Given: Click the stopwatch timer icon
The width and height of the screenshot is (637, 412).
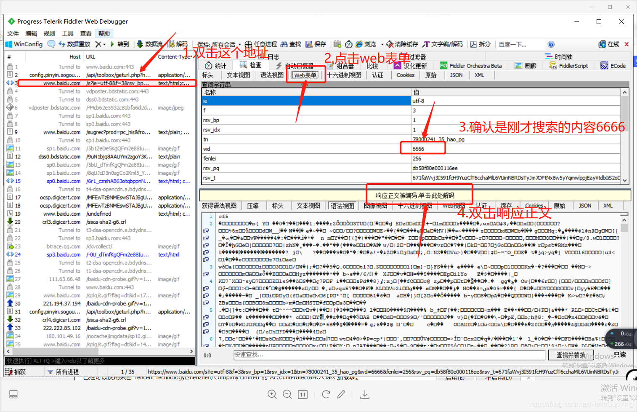Looking at the screenshot, I should (x=349, y=44).
